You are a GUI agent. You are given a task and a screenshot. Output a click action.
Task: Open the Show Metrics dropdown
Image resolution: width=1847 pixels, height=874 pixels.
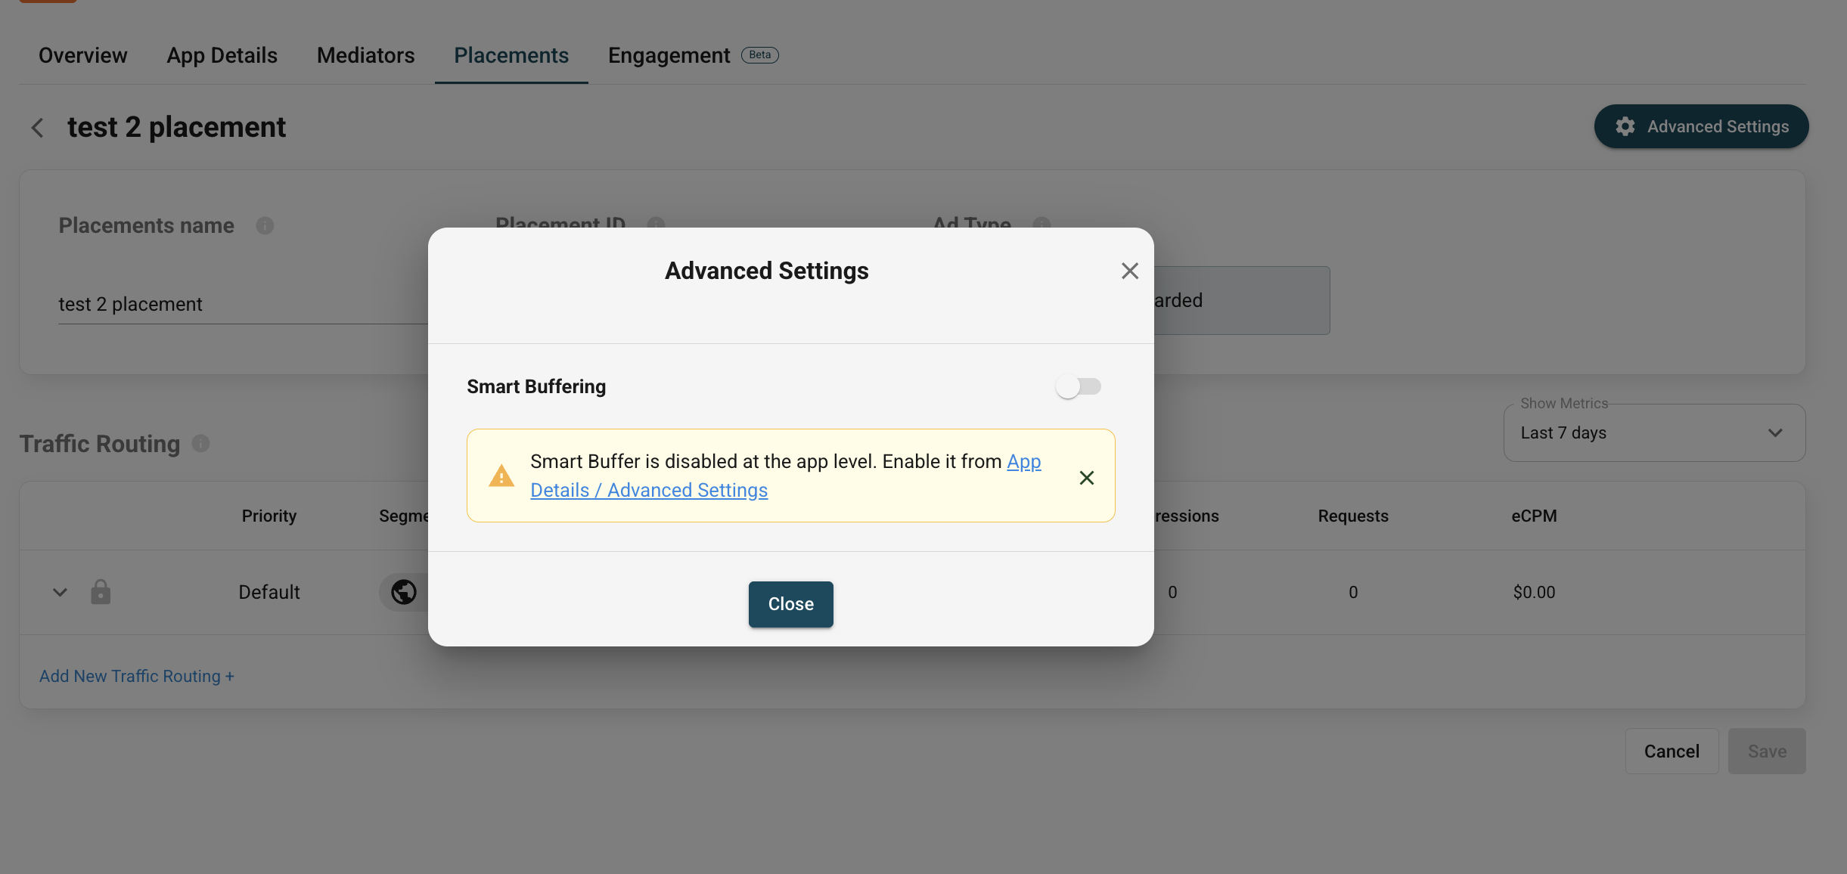point(1653,432)
